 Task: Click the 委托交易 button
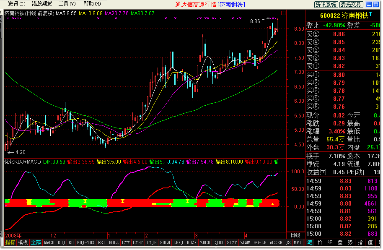pos(351,4)
